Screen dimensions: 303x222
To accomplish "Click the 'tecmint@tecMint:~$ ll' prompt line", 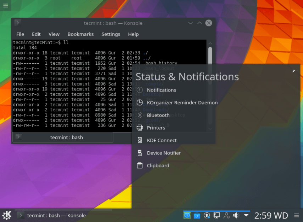I will (41, 42).
